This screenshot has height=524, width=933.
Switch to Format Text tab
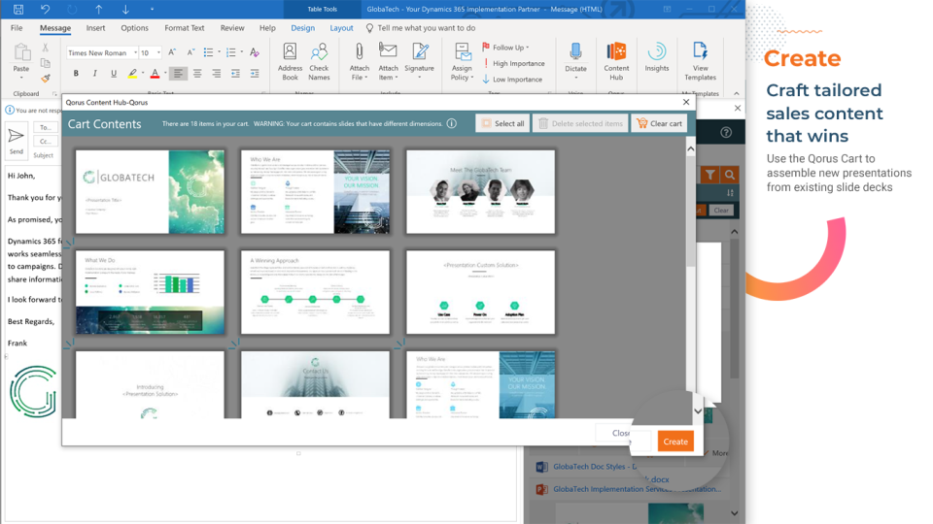coord(185,28)
